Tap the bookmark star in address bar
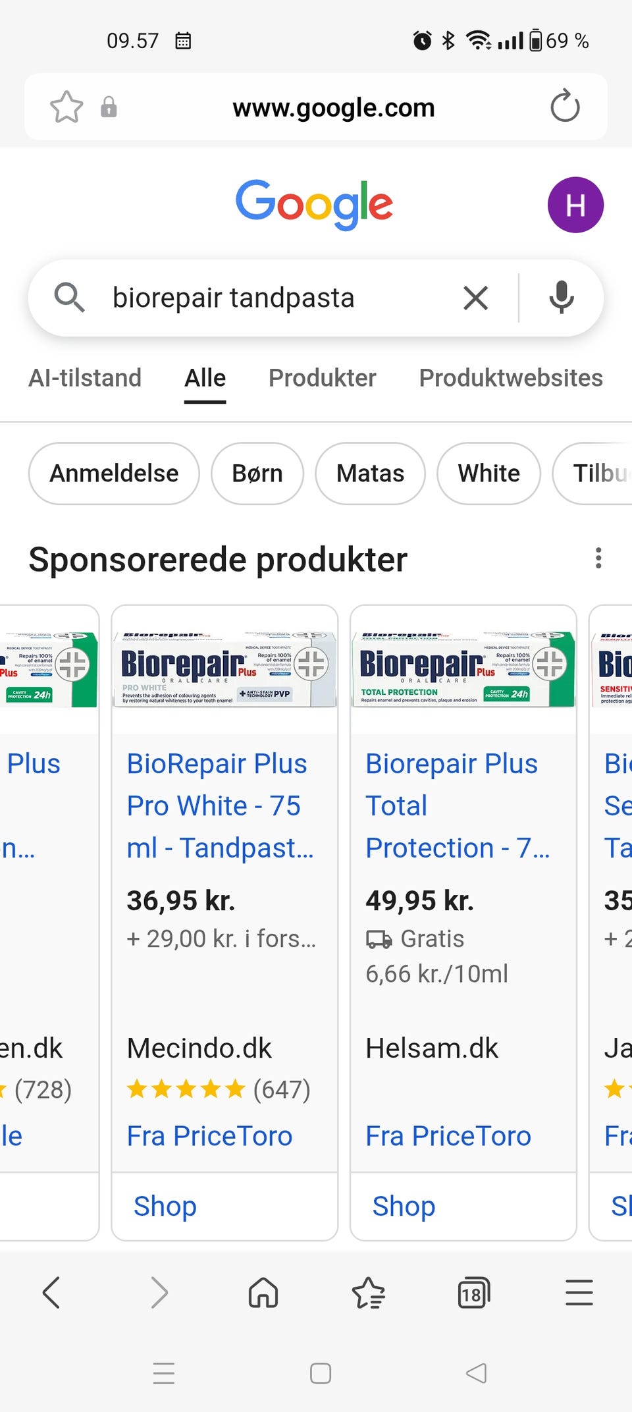 [x=66, y=107]
